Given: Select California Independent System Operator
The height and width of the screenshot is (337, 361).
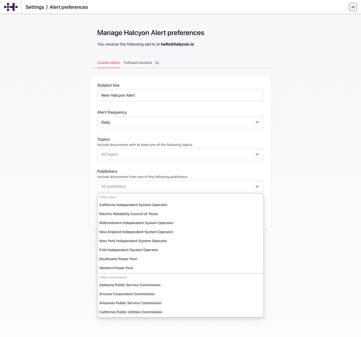Looking at the screenshot, I should click(180, 205).
